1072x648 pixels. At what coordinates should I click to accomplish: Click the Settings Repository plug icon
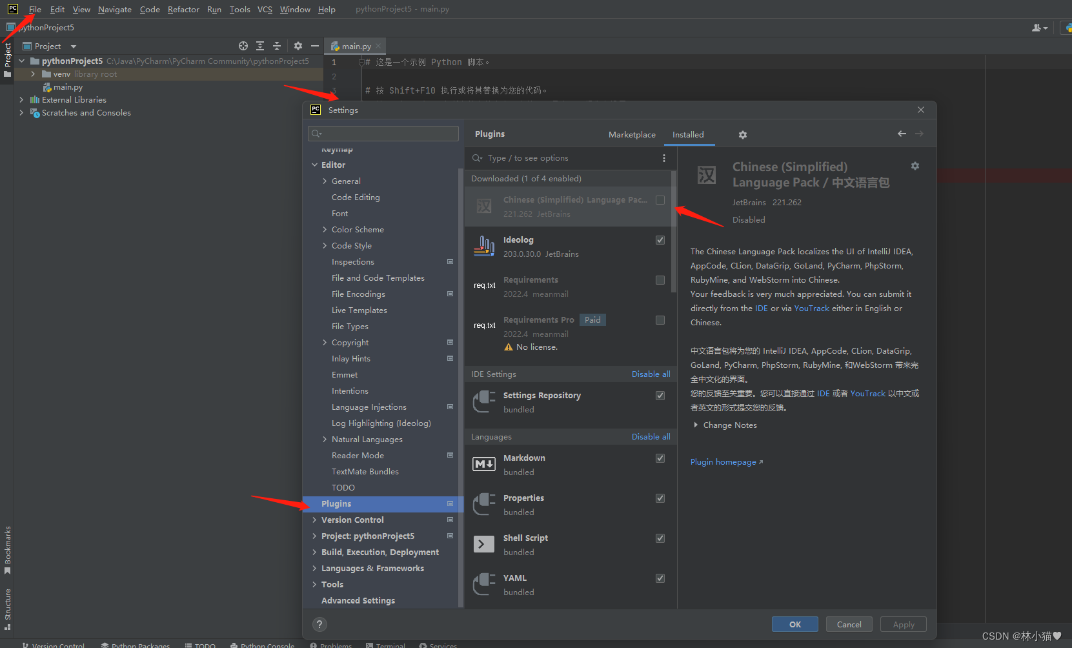(484, 401)
